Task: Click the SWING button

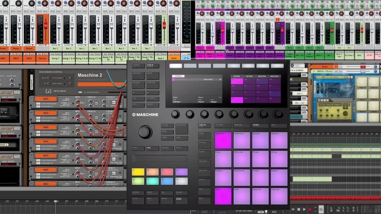Action: point(167,132)
